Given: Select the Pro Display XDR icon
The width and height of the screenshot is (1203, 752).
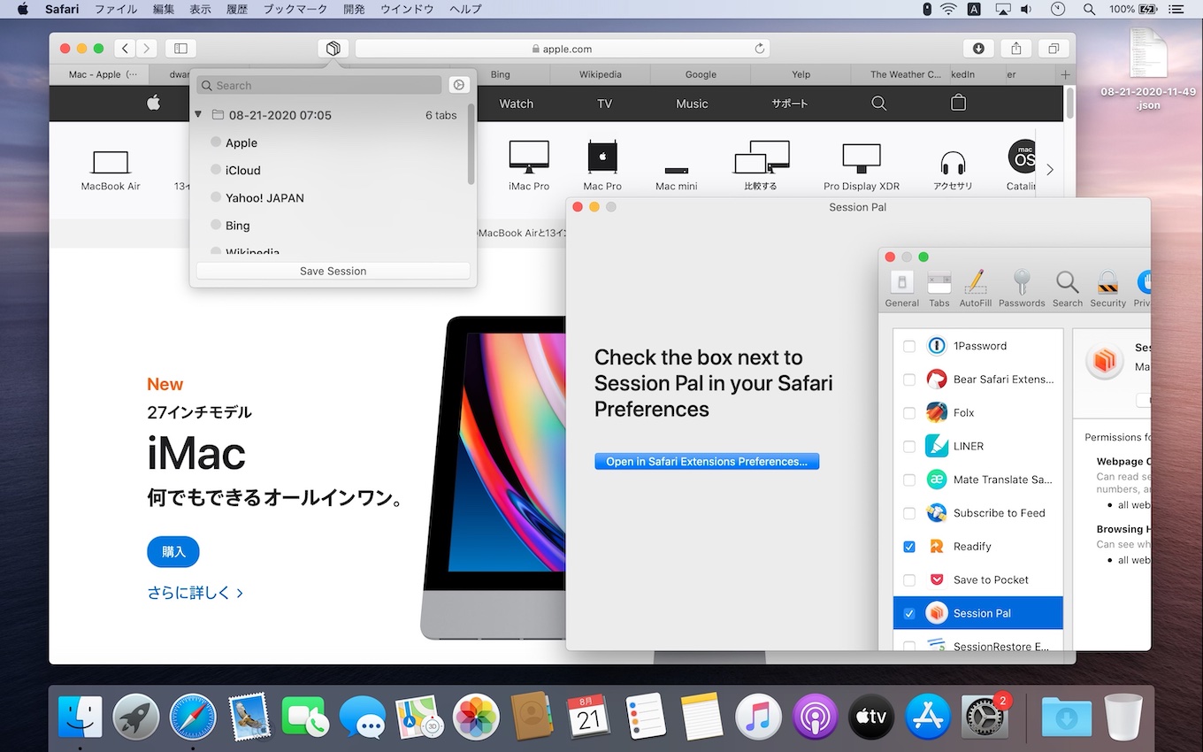Looking at the screenshot, I should click(x=862, y=168).
